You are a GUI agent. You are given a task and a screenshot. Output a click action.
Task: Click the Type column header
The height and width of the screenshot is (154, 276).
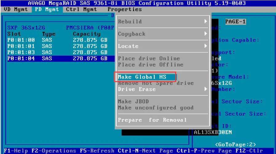pyautogui.click(x=49, y=34)
